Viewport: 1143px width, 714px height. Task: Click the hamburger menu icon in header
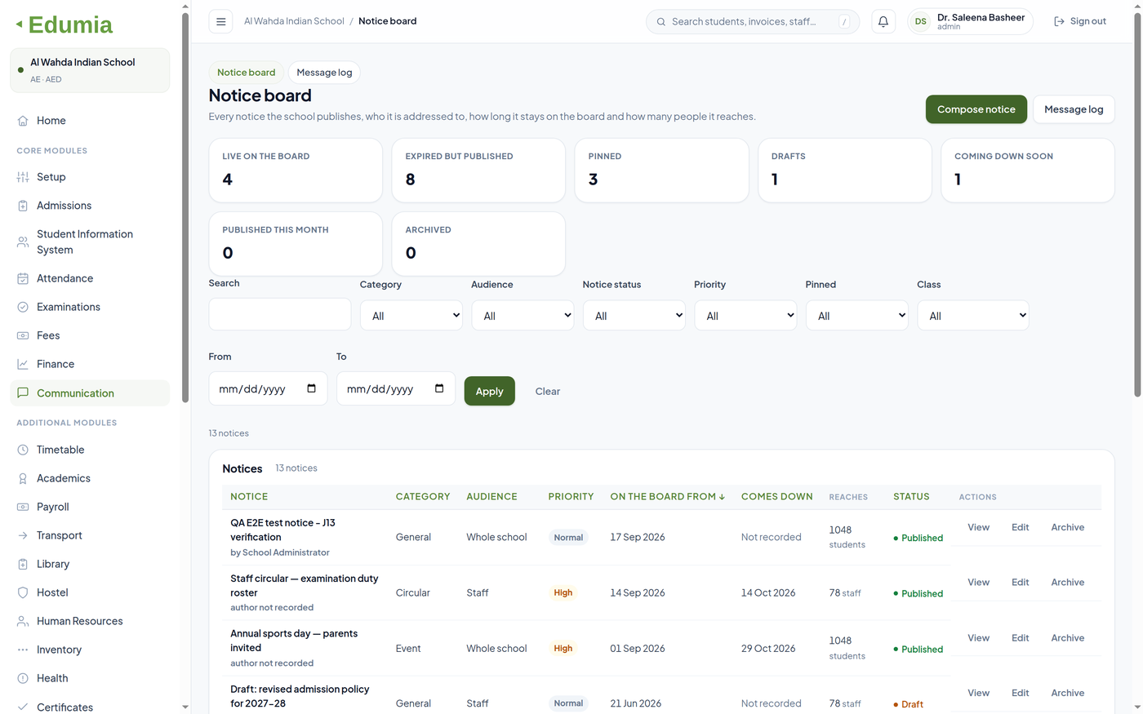coord(220,21)
